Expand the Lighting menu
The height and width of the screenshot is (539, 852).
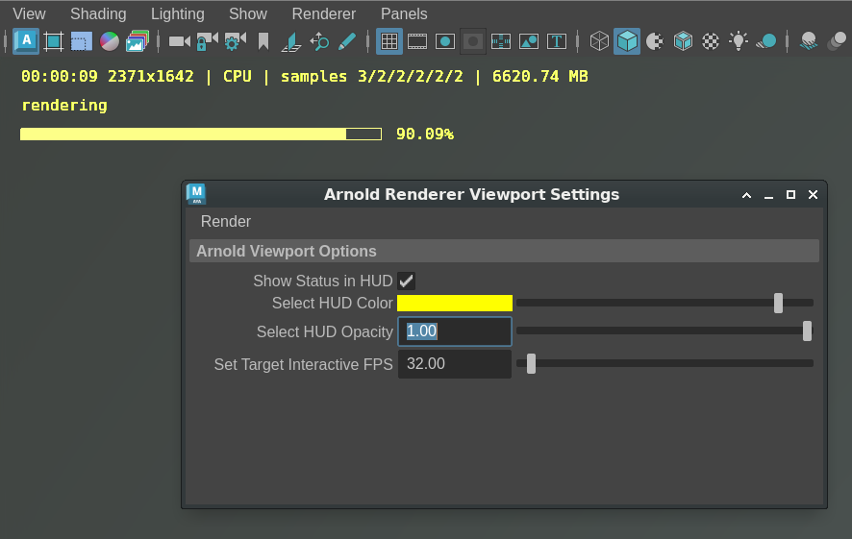[x=177, y=13]
